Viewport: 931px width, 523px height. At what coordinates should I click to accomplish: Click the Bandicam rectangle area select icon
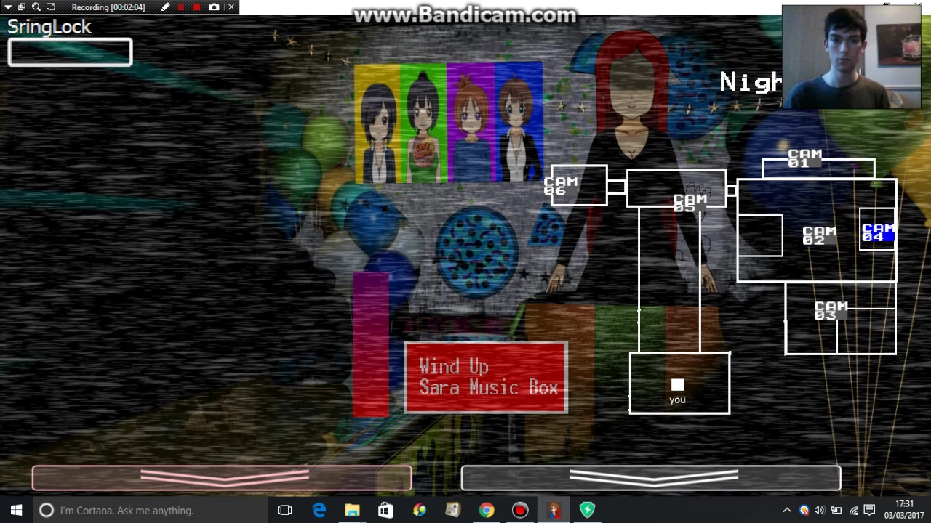click(x=50, y=7)
